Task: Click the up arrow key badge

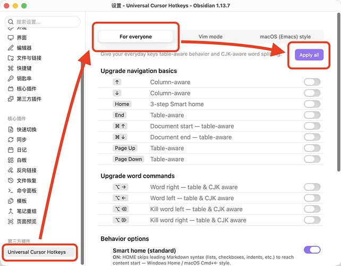Action: tap(117, 82)
